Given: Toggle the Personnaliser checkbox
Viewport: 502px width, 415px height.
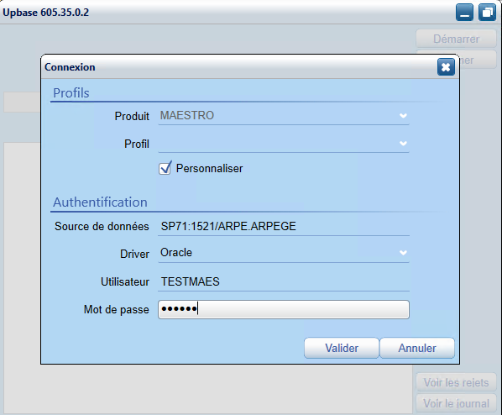Looking at the screenshot, I should tap(165, 168).
